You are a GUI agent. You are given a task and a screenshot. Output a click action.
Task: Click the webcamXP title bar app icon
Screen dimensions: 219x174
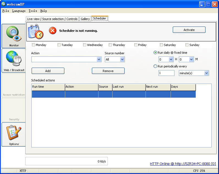pyautogui.click(x=4, y=4)
